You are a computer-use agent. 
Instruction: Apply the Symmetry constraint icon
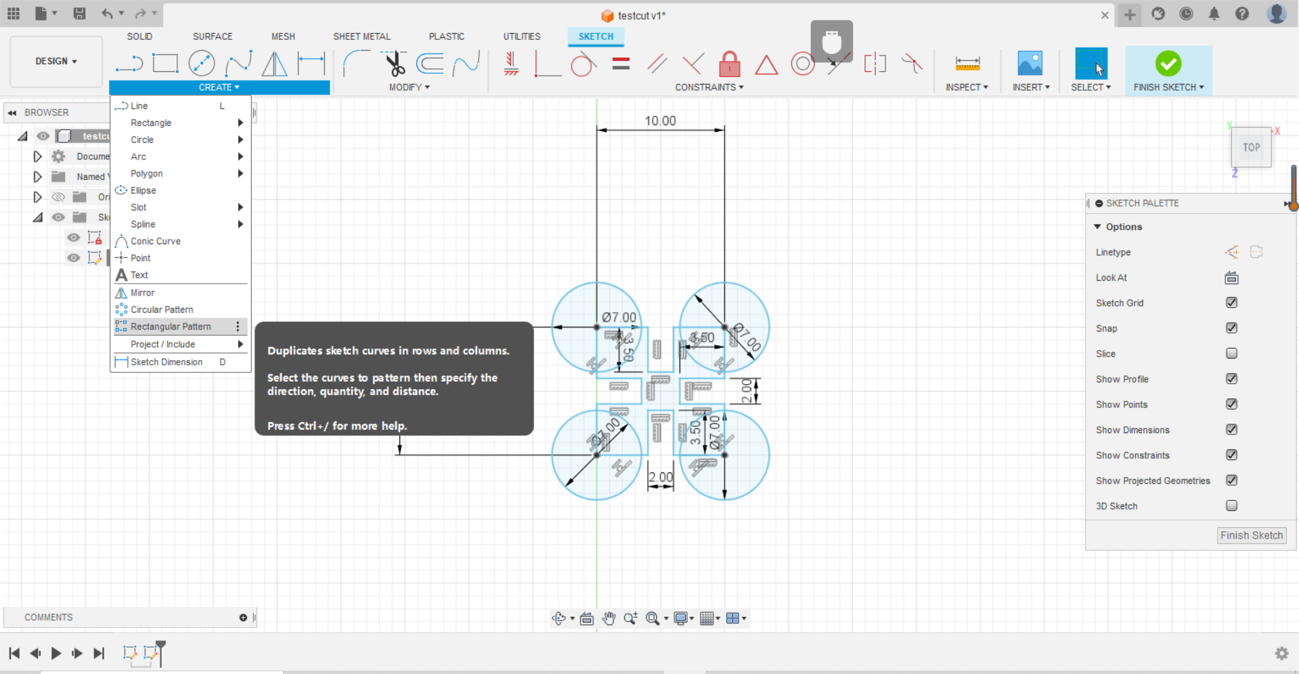(875, 64)
